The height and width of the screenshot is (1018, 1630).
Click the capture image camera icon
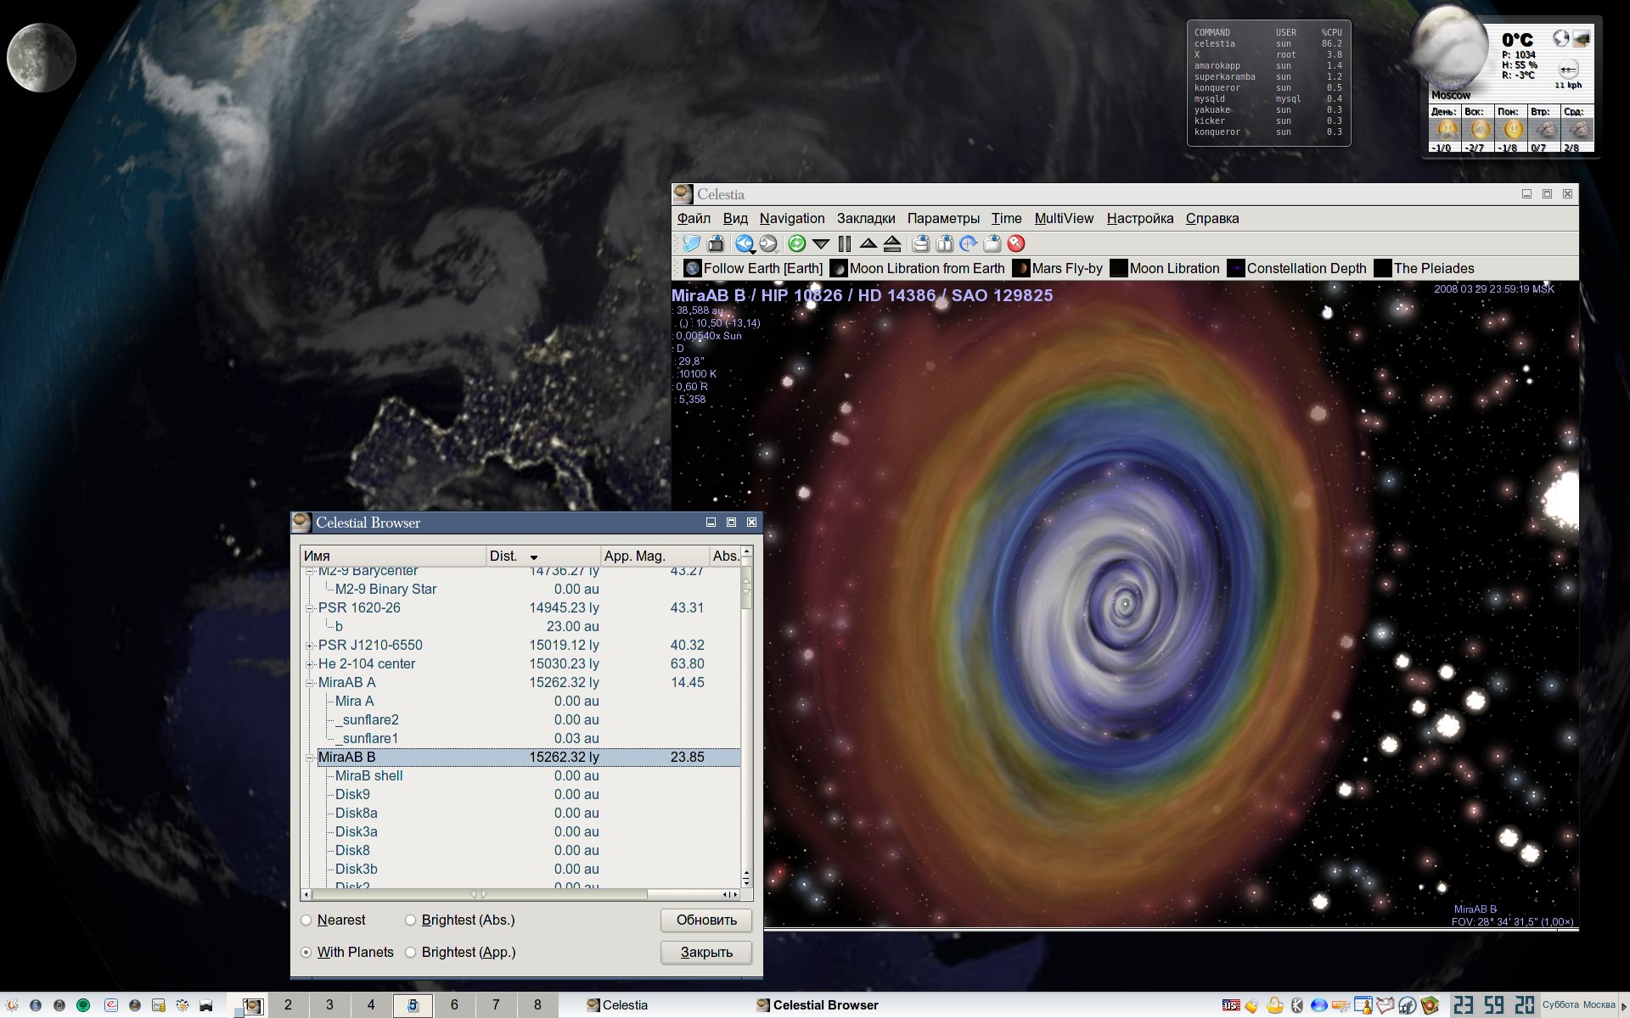tap(716, 244)
